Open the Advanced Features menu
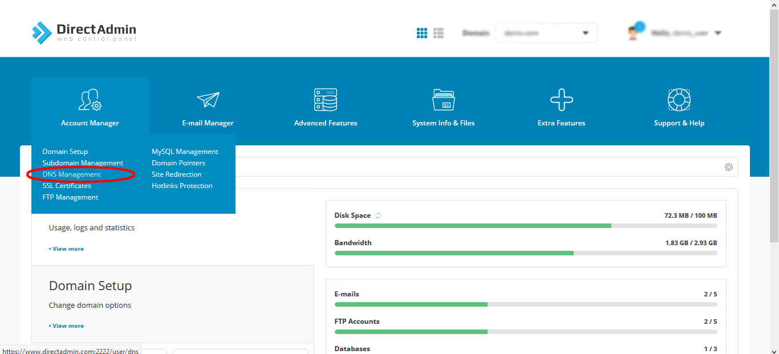This screenshot has height=354, width=779. [326, 106]
